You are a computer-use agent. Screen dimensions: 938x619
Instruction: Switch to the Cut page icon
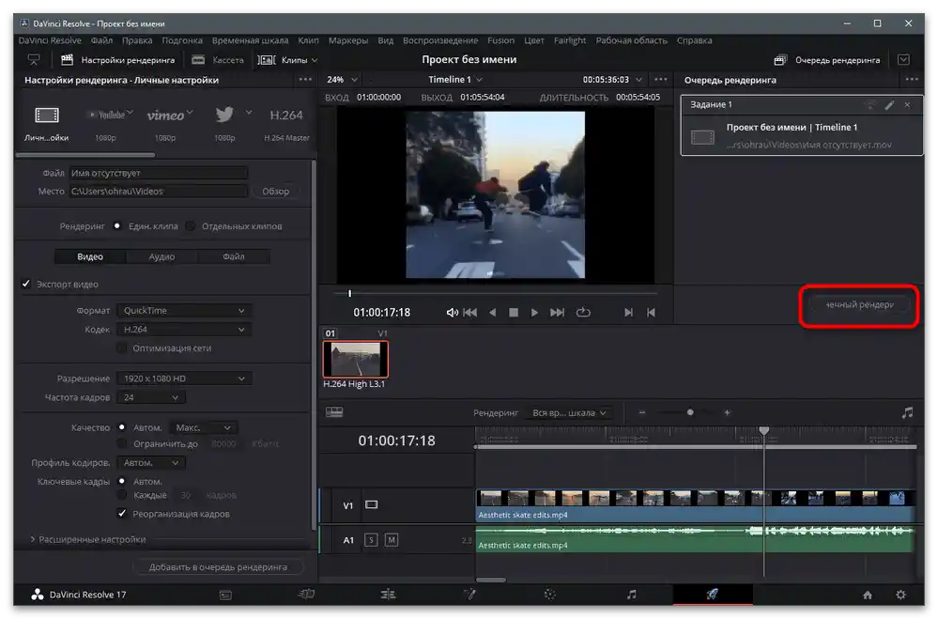point(306,595)
